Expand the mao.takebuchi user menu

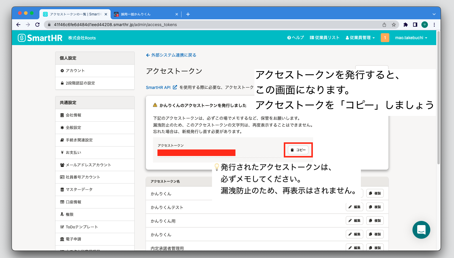click(x=411, y=38)
